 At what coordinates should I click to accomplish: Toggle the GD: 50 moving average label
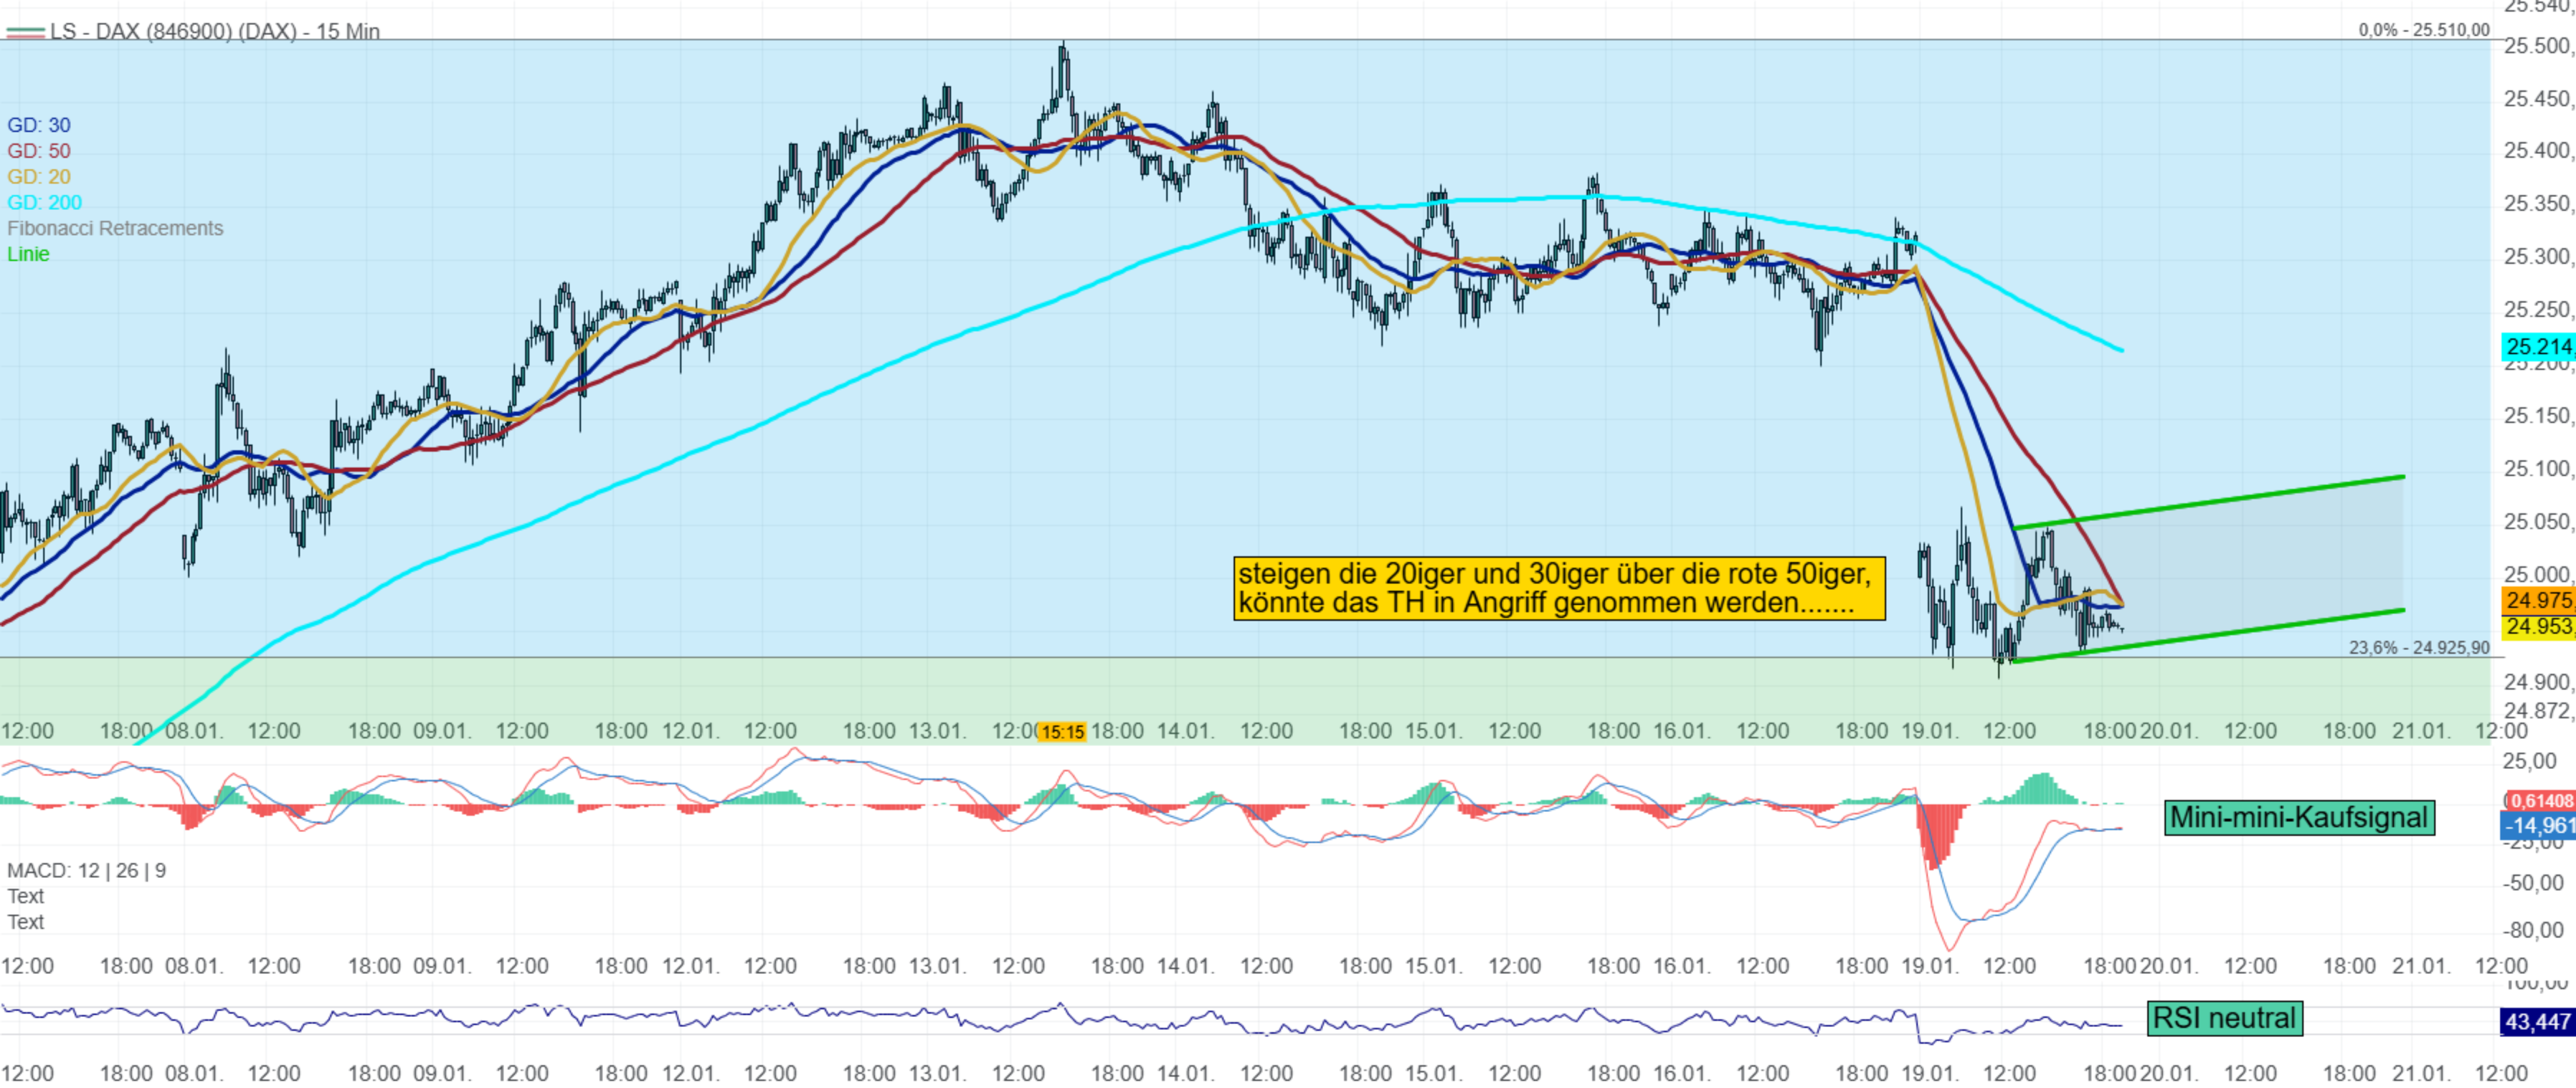39,151
